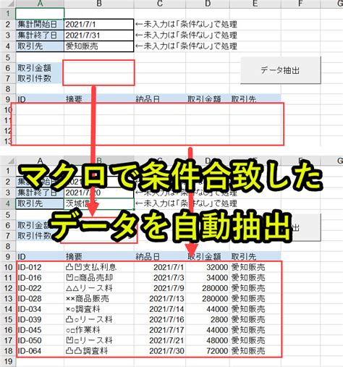Select the end date cell showing 2021/7/20
The height and width of the screenshot is (367, 343).
point(99,193)
